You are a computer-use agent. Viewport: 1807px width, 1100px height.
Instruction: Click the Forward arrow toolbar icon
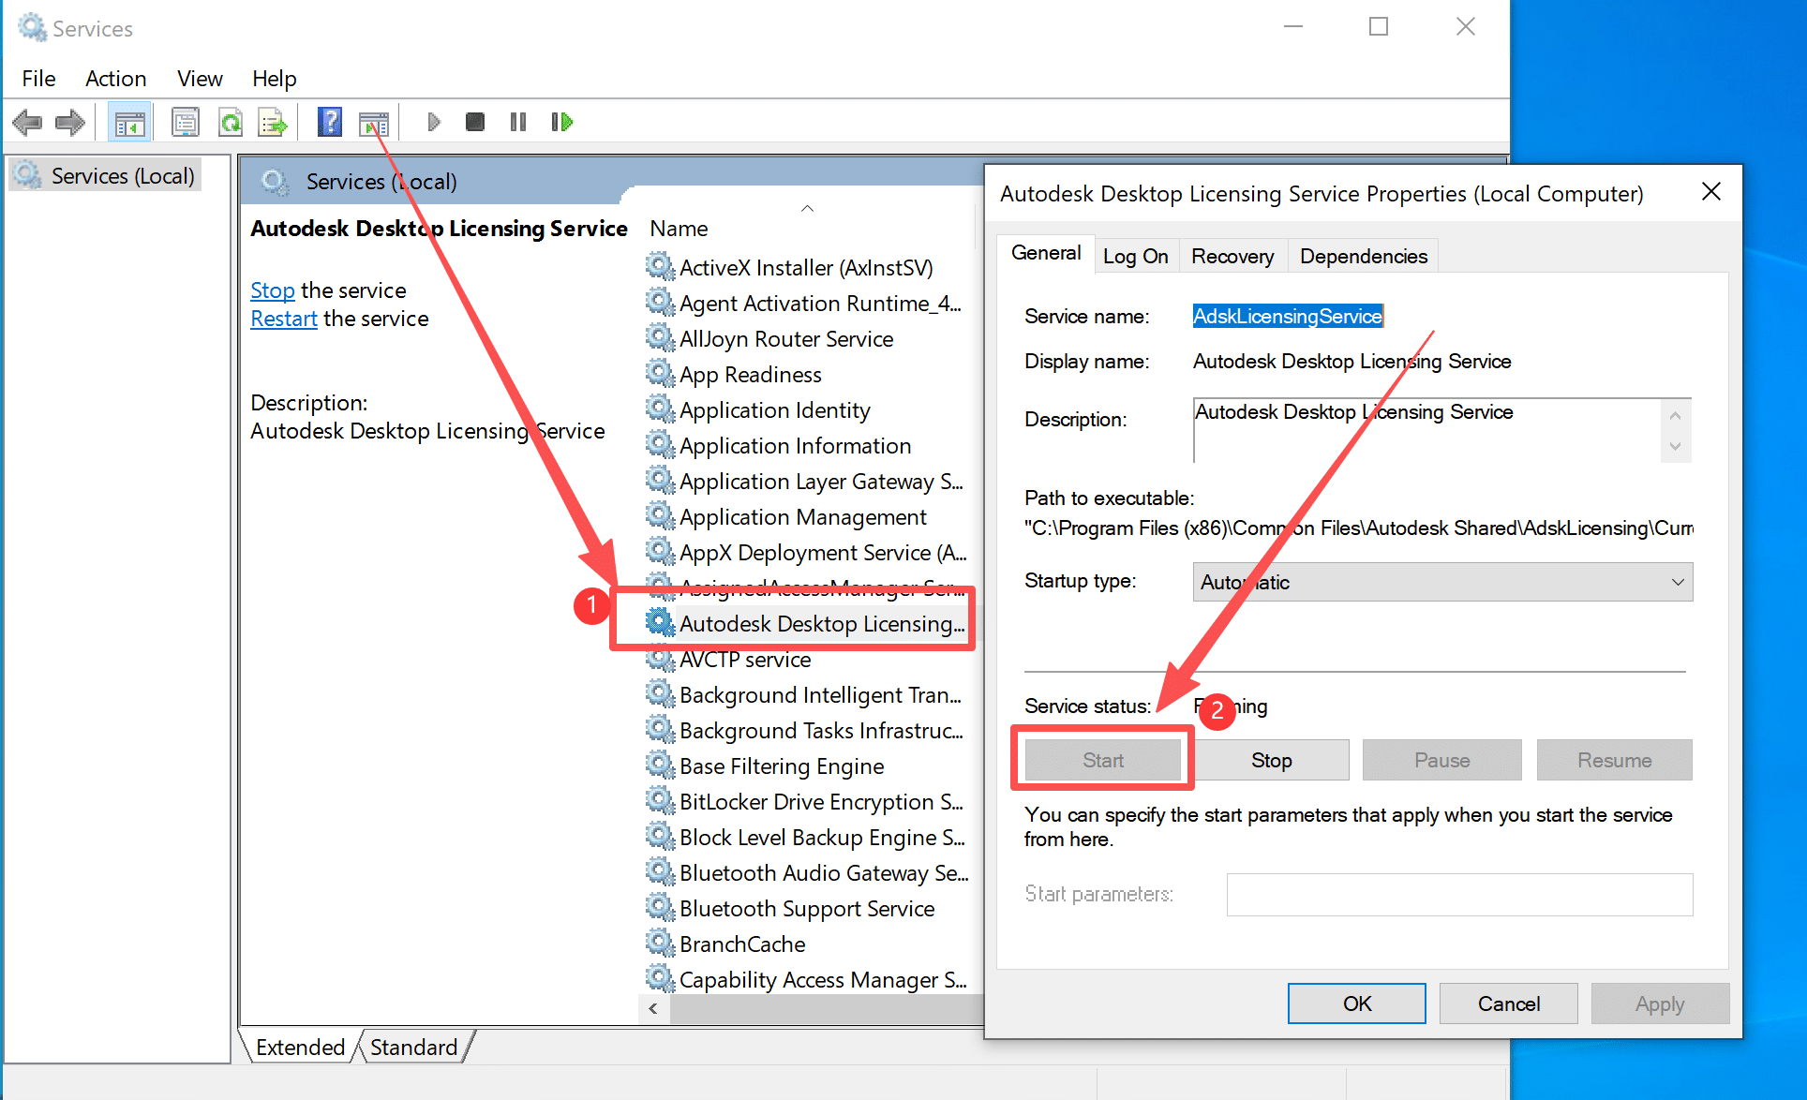tap(70, 122)
